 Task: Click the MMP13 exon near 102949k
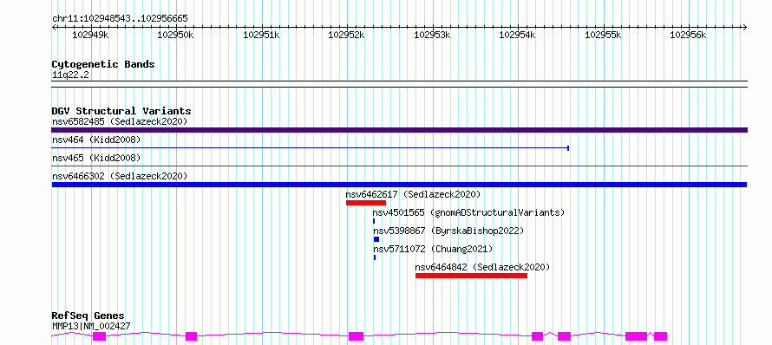(100, 336)
